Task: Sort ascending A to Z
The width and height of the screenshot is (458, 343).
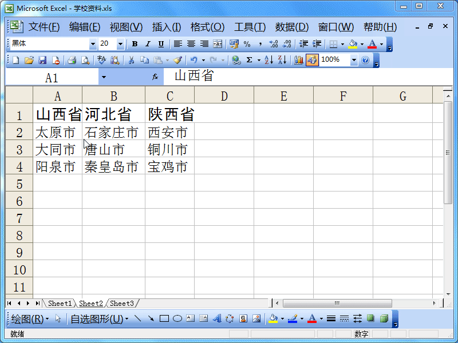Action: point(269,61)
